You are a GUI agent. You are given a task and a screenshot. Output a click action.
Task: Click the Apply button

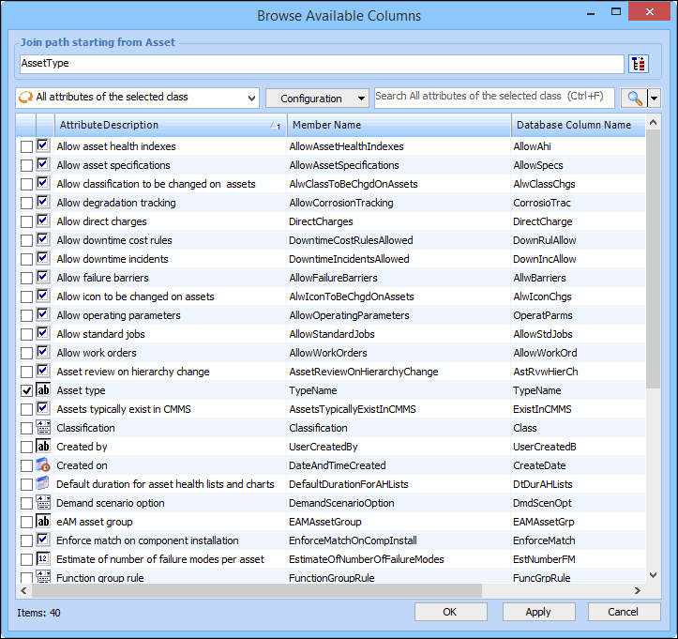(538, 612)
